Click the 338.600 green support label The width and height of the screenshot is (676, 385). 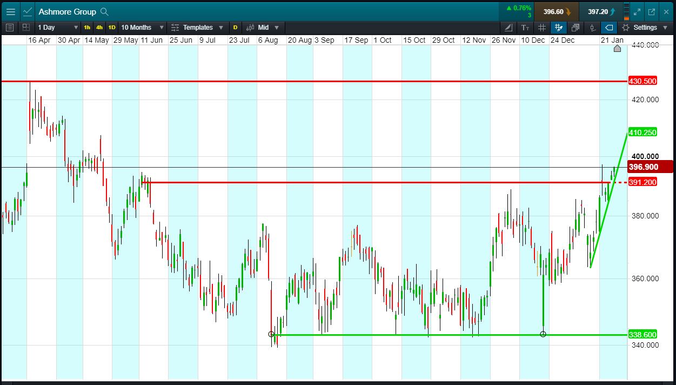[x=642, y=335]
